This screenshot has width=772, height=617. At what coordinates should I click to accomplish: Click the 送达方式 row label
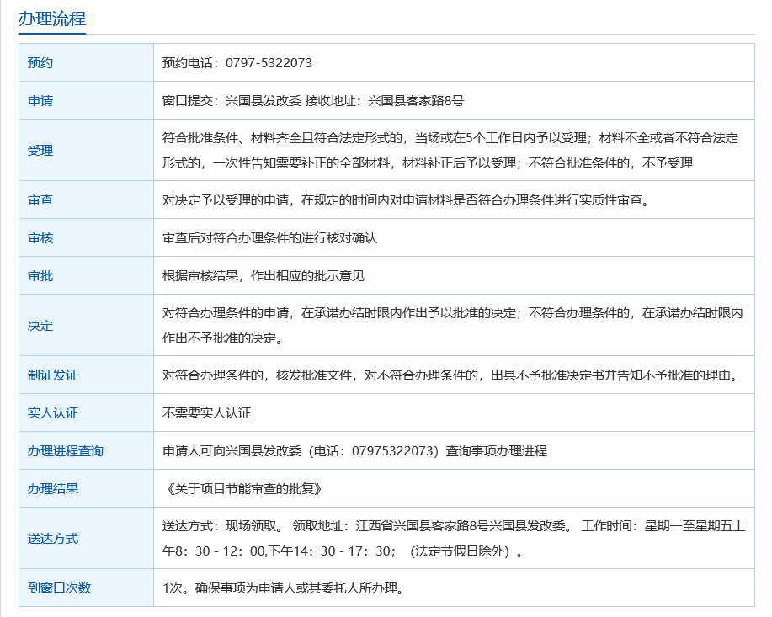[x=53, y=539]
